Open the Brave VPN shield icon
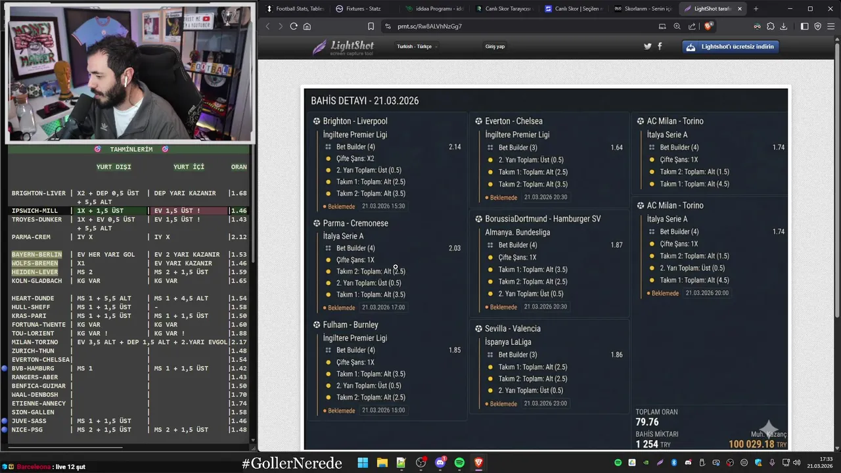The image size is (841, 473). [817, 26]
